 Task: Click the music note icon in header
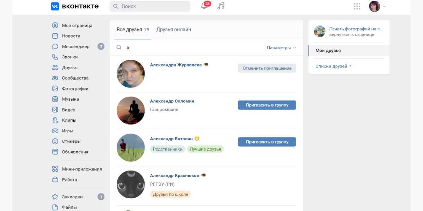(221, 6)
